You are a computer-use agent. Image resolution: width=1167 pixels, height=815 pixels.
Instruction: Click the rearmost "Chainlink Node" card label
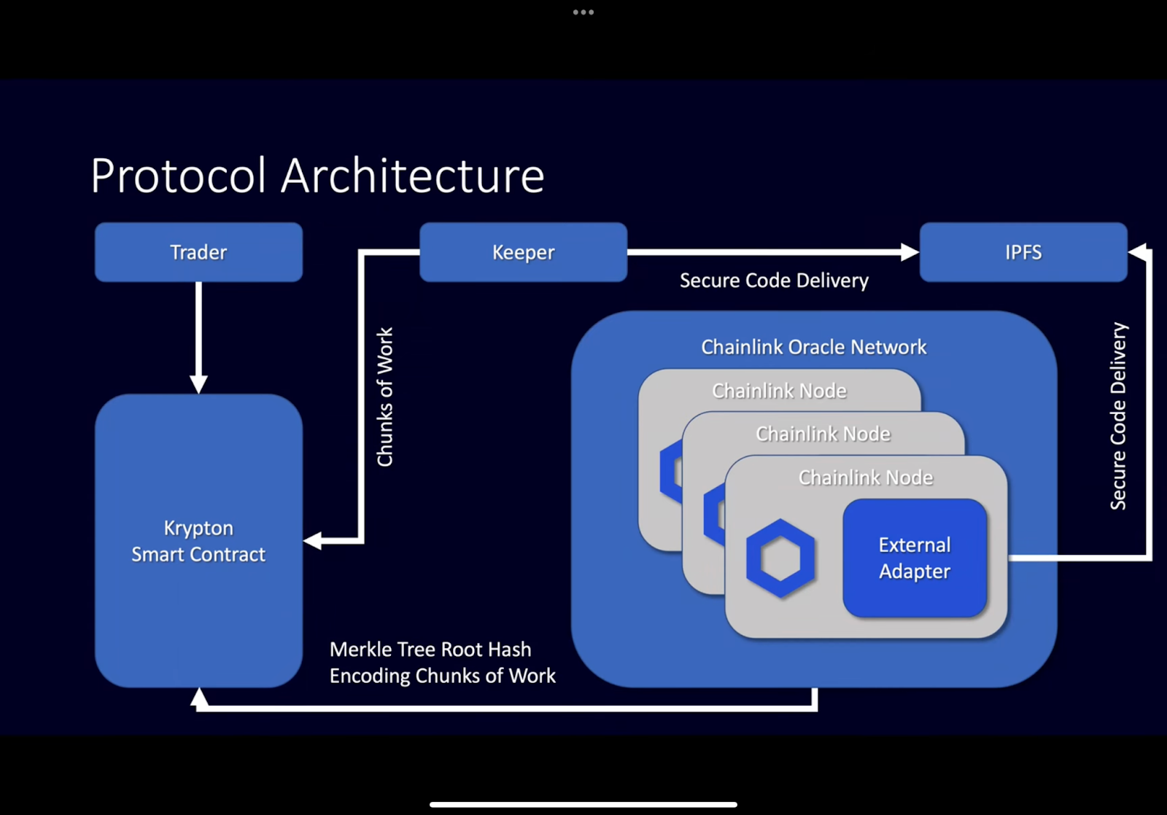(779, 391)
